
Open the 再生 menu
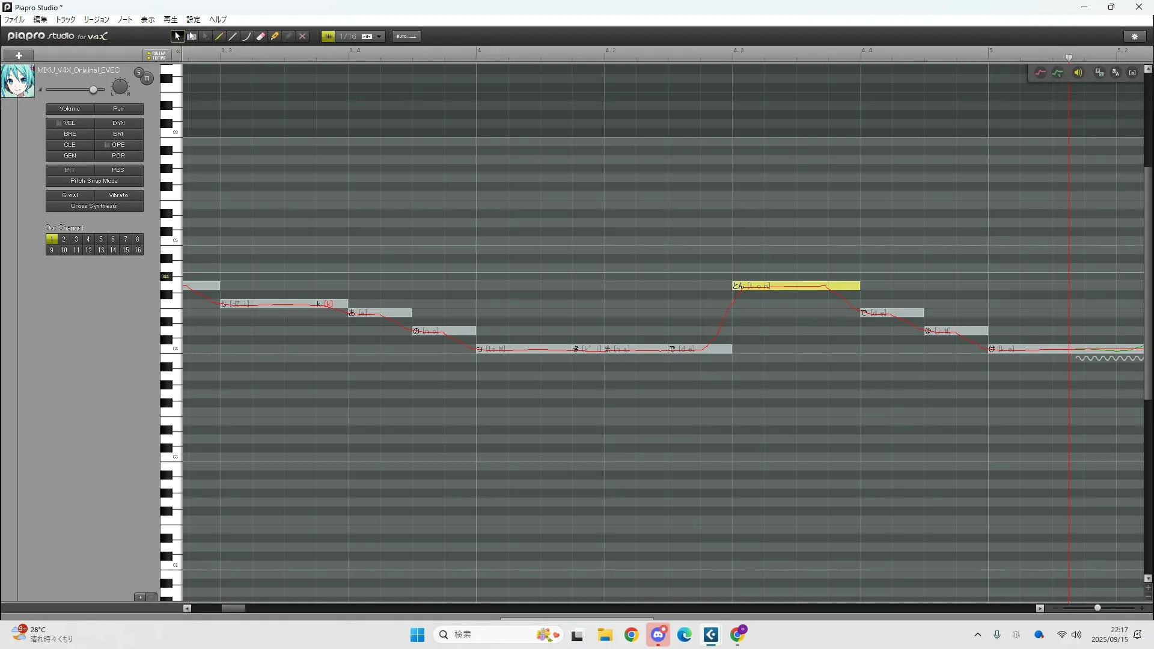170,20
